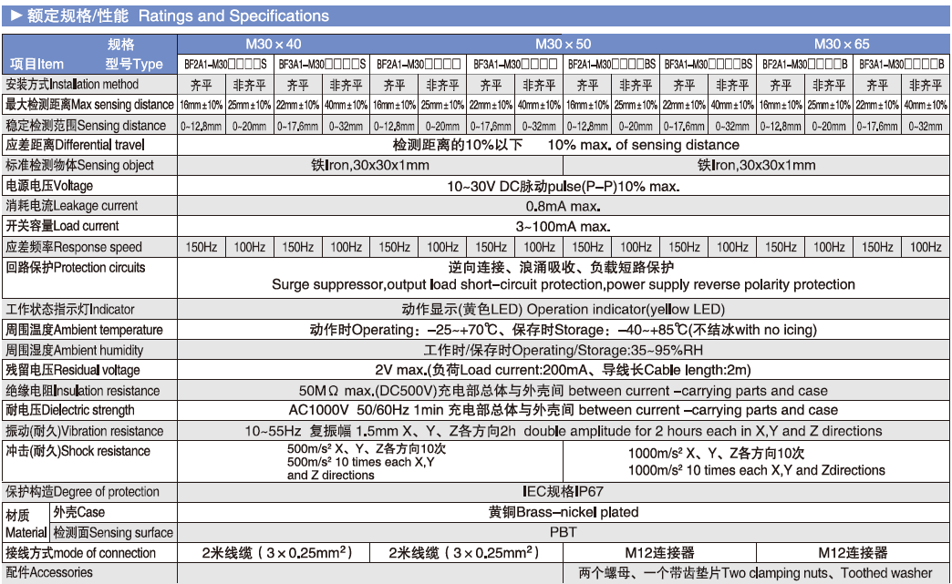Click the 2V max. residual voltage cell
This screenshot has width=952, height=584.
click(x=563, y=370)
